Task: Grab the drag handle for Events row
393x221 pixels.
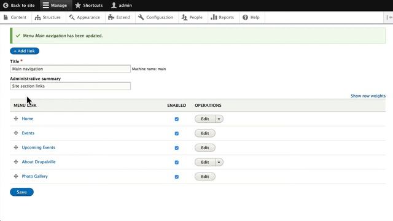Action: click(16, 133)
